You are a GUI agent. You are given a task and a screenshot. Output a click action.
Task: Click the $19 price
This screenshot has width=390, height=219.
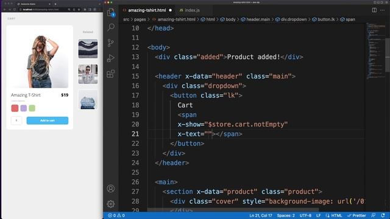pos(65,95)
